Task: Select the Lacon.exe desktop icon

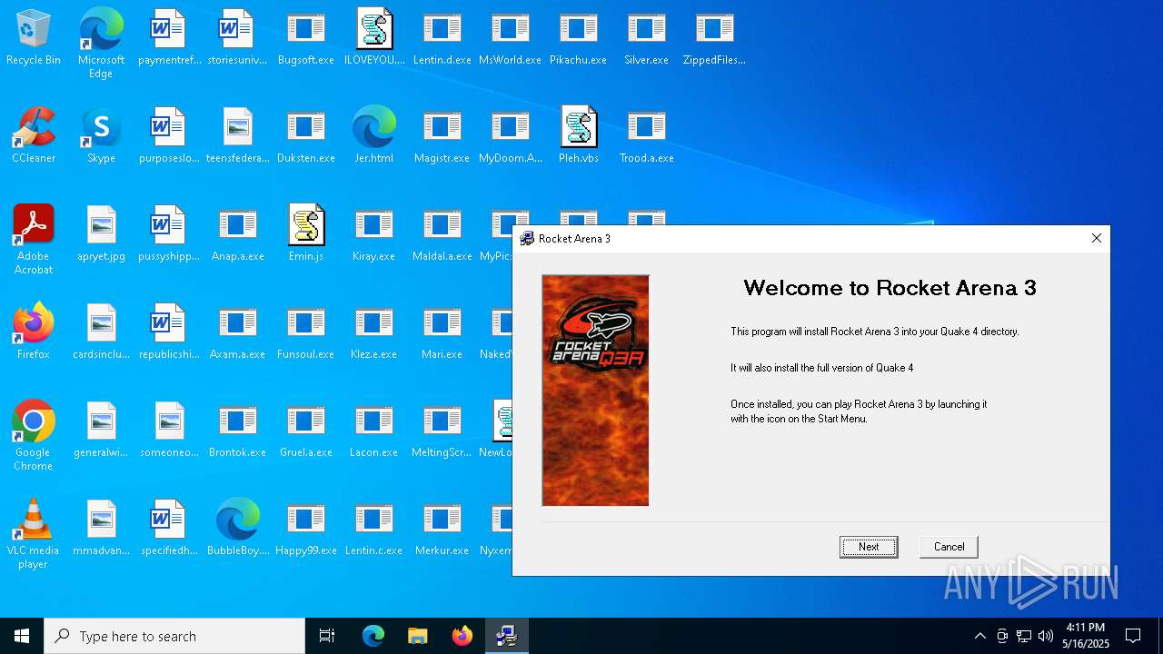Action: pos(373,430)
